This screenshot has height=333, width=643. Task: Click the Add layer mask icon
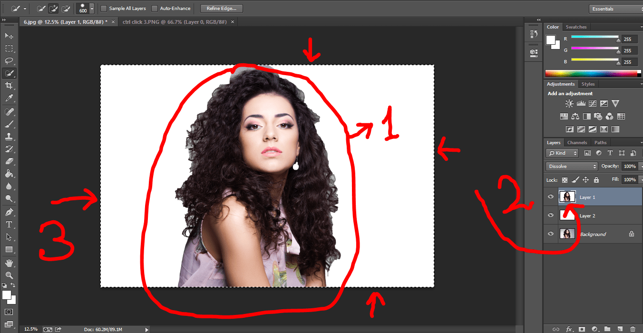coord(581,329)
